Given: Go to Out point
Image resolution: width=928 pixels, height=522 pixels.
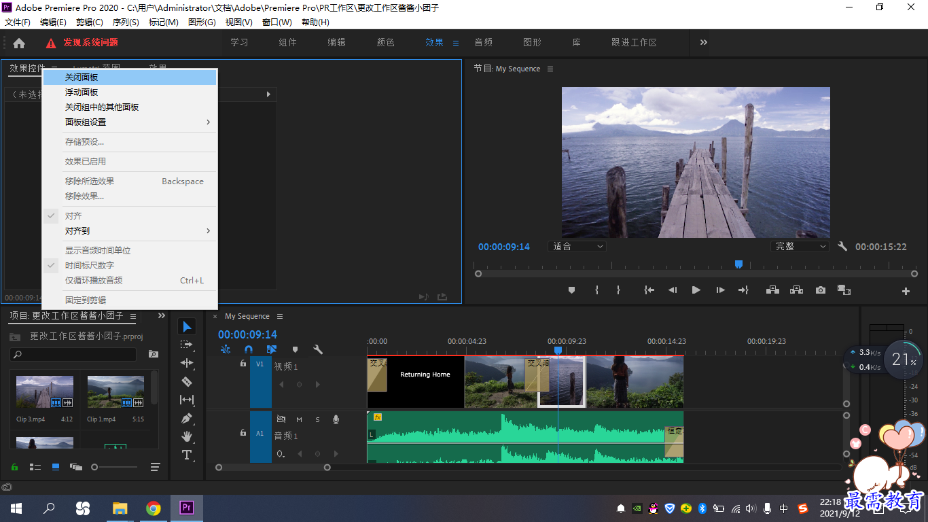Looking at the screenshot, I should [743, 290].
